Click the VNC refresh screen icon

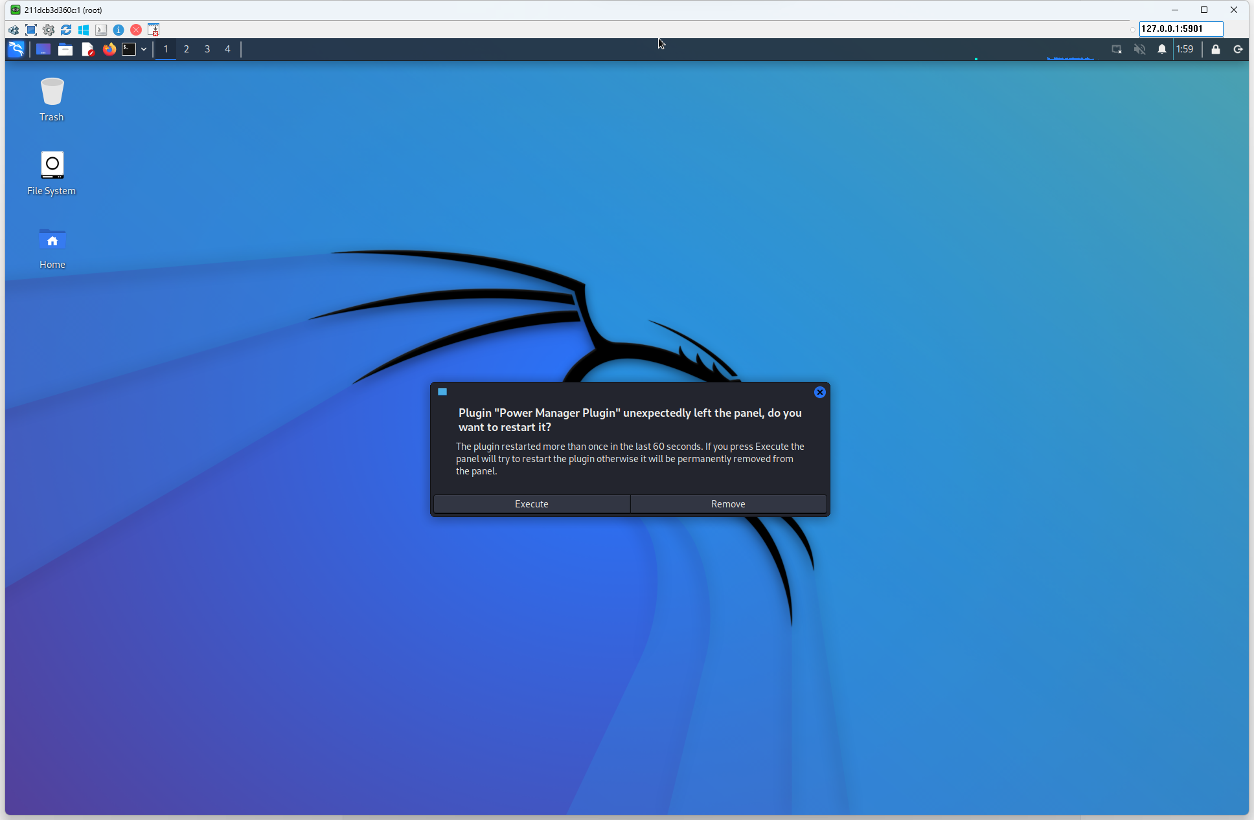coord(66,30)
